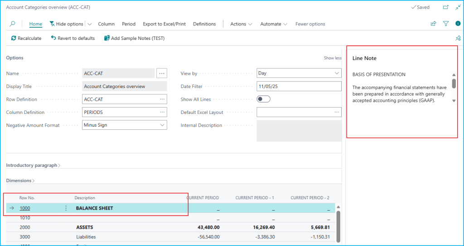This screenshot has width=464, height=246.
Task: Click the share icon in header
Action: coord(433,24)
